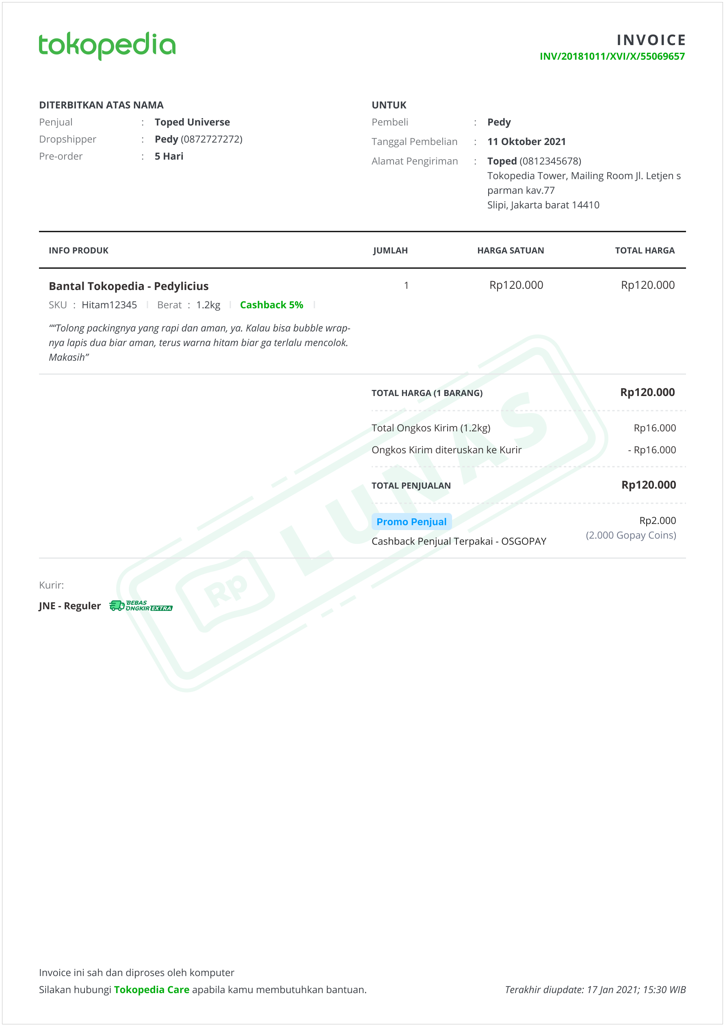Click the Bebas Ongkir Extra truck badge
This screenshot has height=1026, width=725.
point(141,606)
